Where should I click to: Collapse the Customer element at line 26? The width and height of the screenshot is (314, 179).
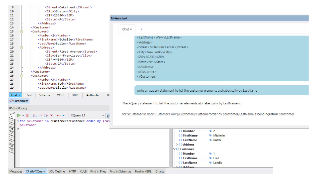pos(22,76)
